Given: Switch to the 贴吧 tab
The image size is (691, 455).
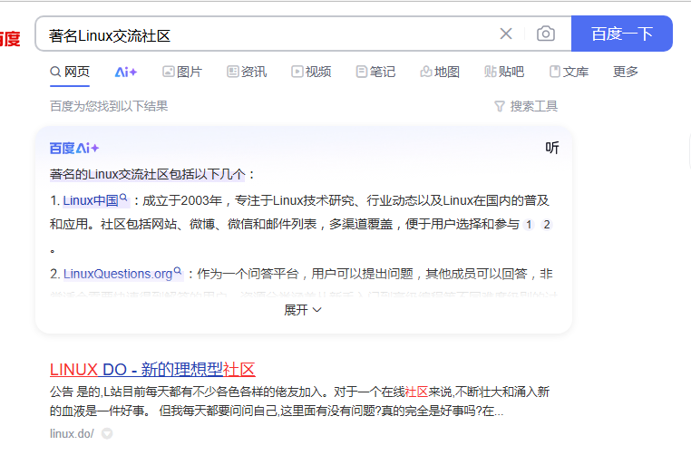Looking at the screenshot, I should [504, 72].
